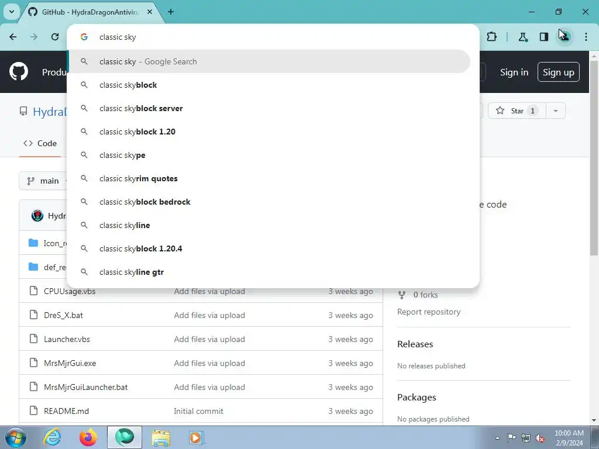The height and width of the screenshot is (449, 599).
Task: Click the README.md file icon
Action: 33,411
